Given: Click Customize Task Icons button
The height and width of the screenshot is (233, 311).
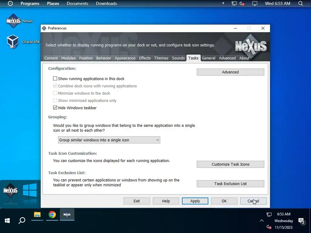Looking at the screenshot, I should coord(230,164).
